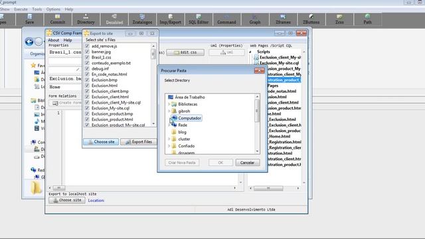Image resolution: width=425 pixels, height=239 pixels.
Task: Uncheck the En_code_notas.html checkbox
Action: (x=87, y=74)
